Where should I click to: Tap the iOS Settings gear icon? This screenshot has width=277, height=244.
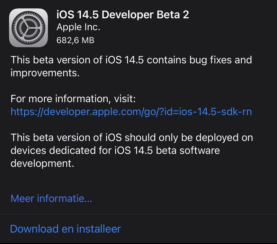pyautogui.click(x=28, y=28)
